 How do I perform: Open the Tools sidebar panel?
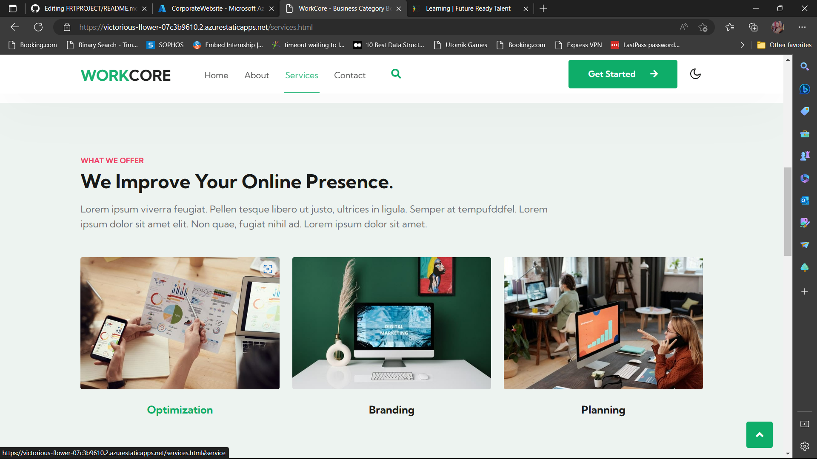pyautogui.click(x=805, y=134)
